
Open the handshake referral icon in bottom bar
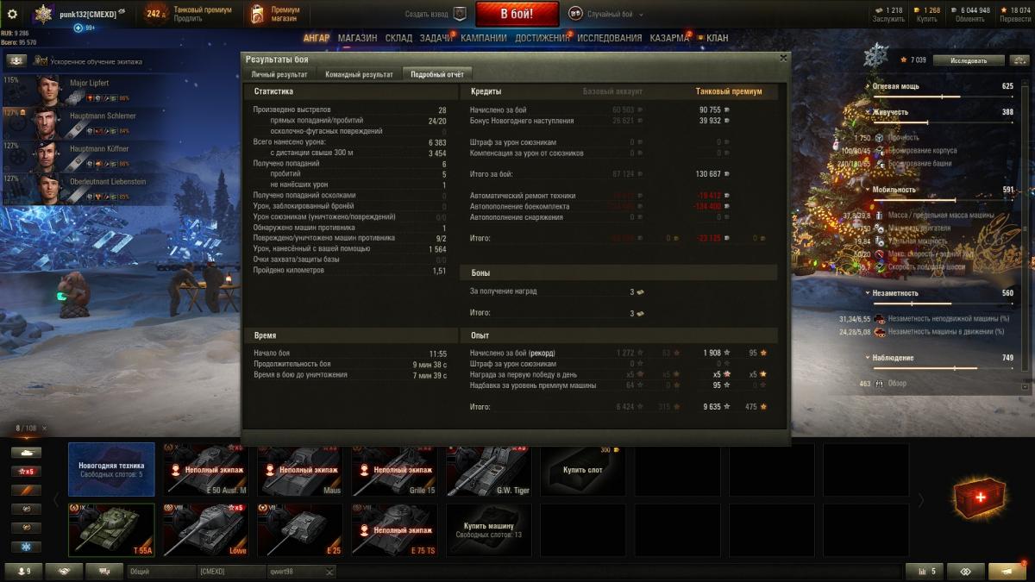pyautogui.click(x=64, y=571)
